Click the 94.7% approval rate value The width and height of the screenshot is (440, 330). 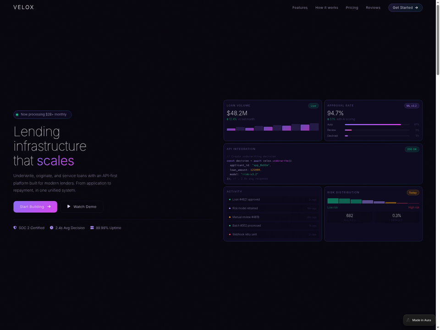[x=335, y=113]
